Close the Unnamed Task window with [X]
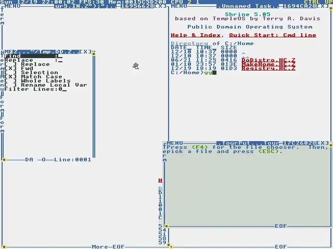333x249 pixels. pos(323,6)
